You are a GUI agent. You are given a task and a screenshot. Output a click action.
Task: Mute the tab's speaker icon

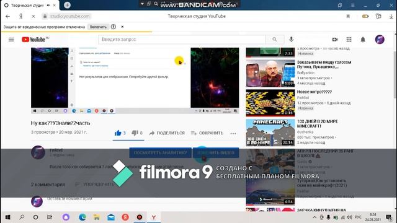coord(48,5)
